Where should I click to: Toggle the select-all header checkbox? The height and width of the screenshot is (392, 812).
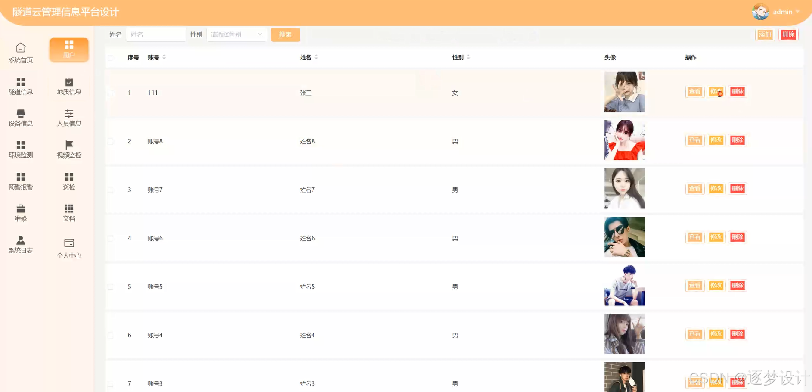[111, 58]
